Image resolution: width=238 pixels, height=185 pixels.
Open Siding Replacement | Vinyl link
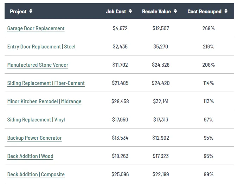point(36,120)
